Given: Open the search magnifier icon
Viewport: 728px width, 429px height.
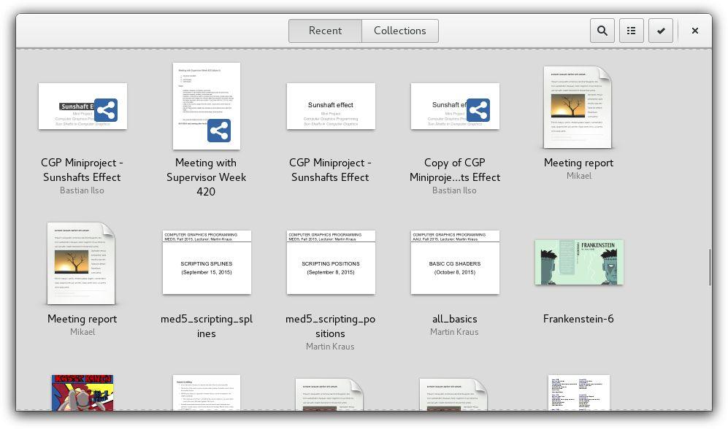Looking at the screenshot, I should coord(602,31).
